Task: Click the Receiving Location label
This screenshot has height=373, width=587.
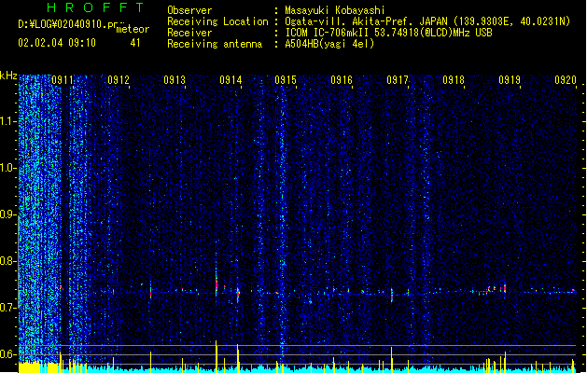Action: (217, 21)
